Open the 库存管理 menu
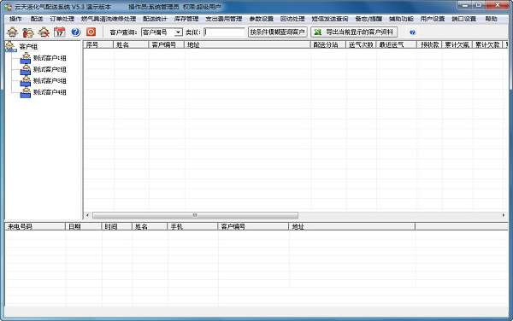The width and height of the screenshot is (513, 321). tap(186, 19)
